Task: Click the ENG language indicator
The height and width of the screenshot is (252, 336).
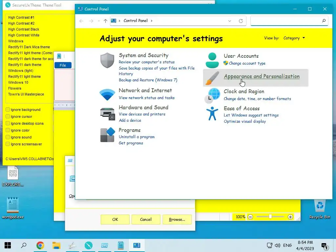Action: pyautogui.click(x=287, y=245)
